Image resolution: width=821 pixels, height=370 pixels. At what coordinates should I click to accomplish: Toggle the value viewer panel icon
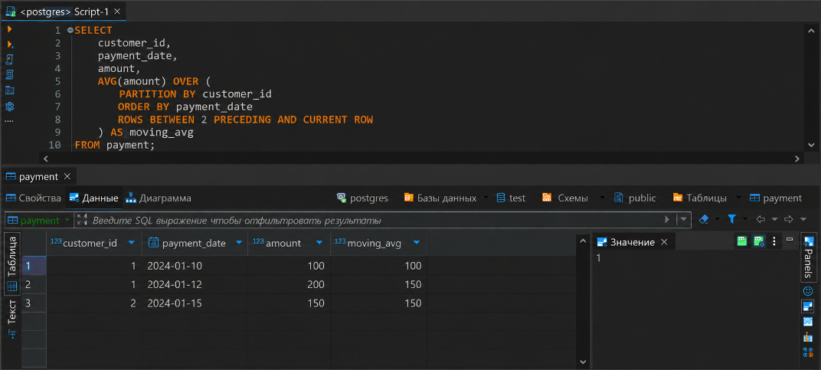coord(808,306)
